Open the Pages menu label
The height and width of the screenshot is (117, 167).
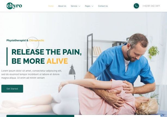pyautogui.click(x=88, y=6)
